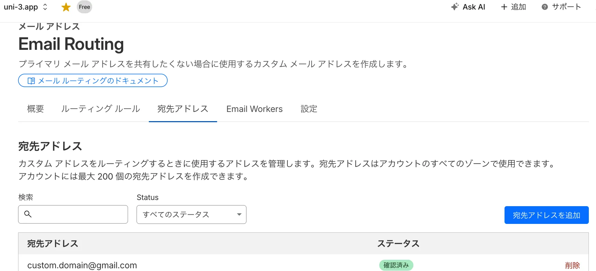Open the Email Workers tab
This screenshot has height=271, width=596.
tap(255, 109)
